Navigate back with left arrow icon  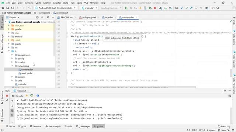[x=18, y=8]
